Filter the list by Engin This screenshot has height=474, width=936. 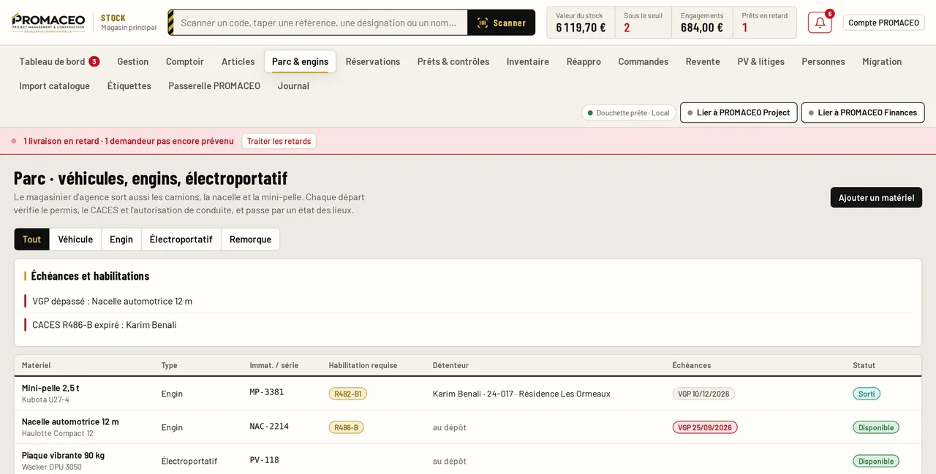(x=121, y=239)
